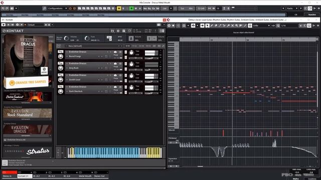Click the plugin bypass power icon under Kontakt title
This screenshot has height=180, width=321.
tap(4, 24)
